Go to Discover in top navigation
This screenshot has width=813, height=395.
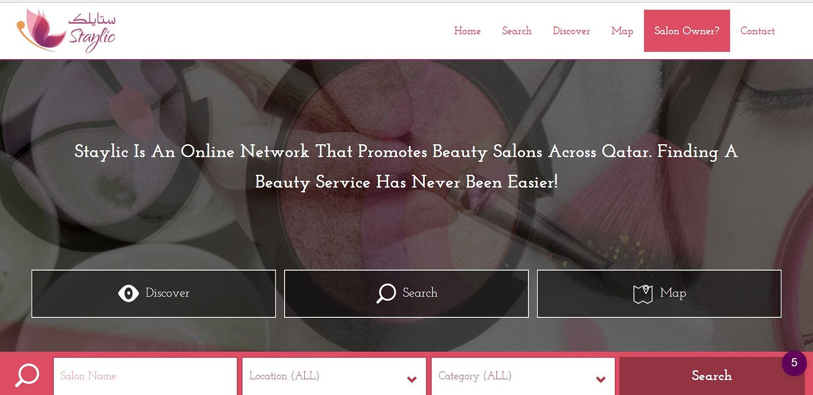(571, 31)
